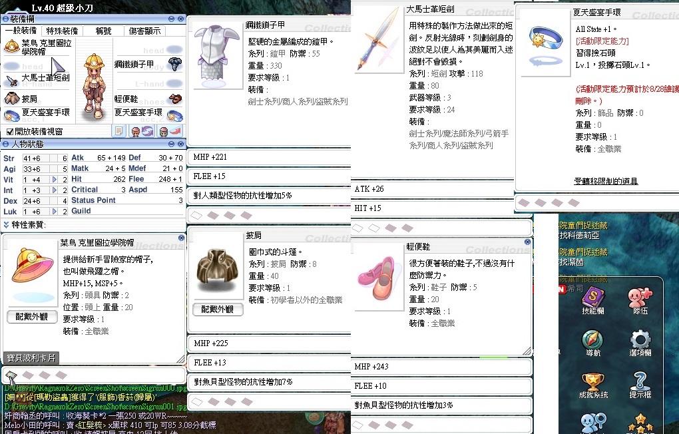This screenshot has width=679, height=434.
Task: Click the 披肩 cape icon in the equipment list
Action: 12,99
